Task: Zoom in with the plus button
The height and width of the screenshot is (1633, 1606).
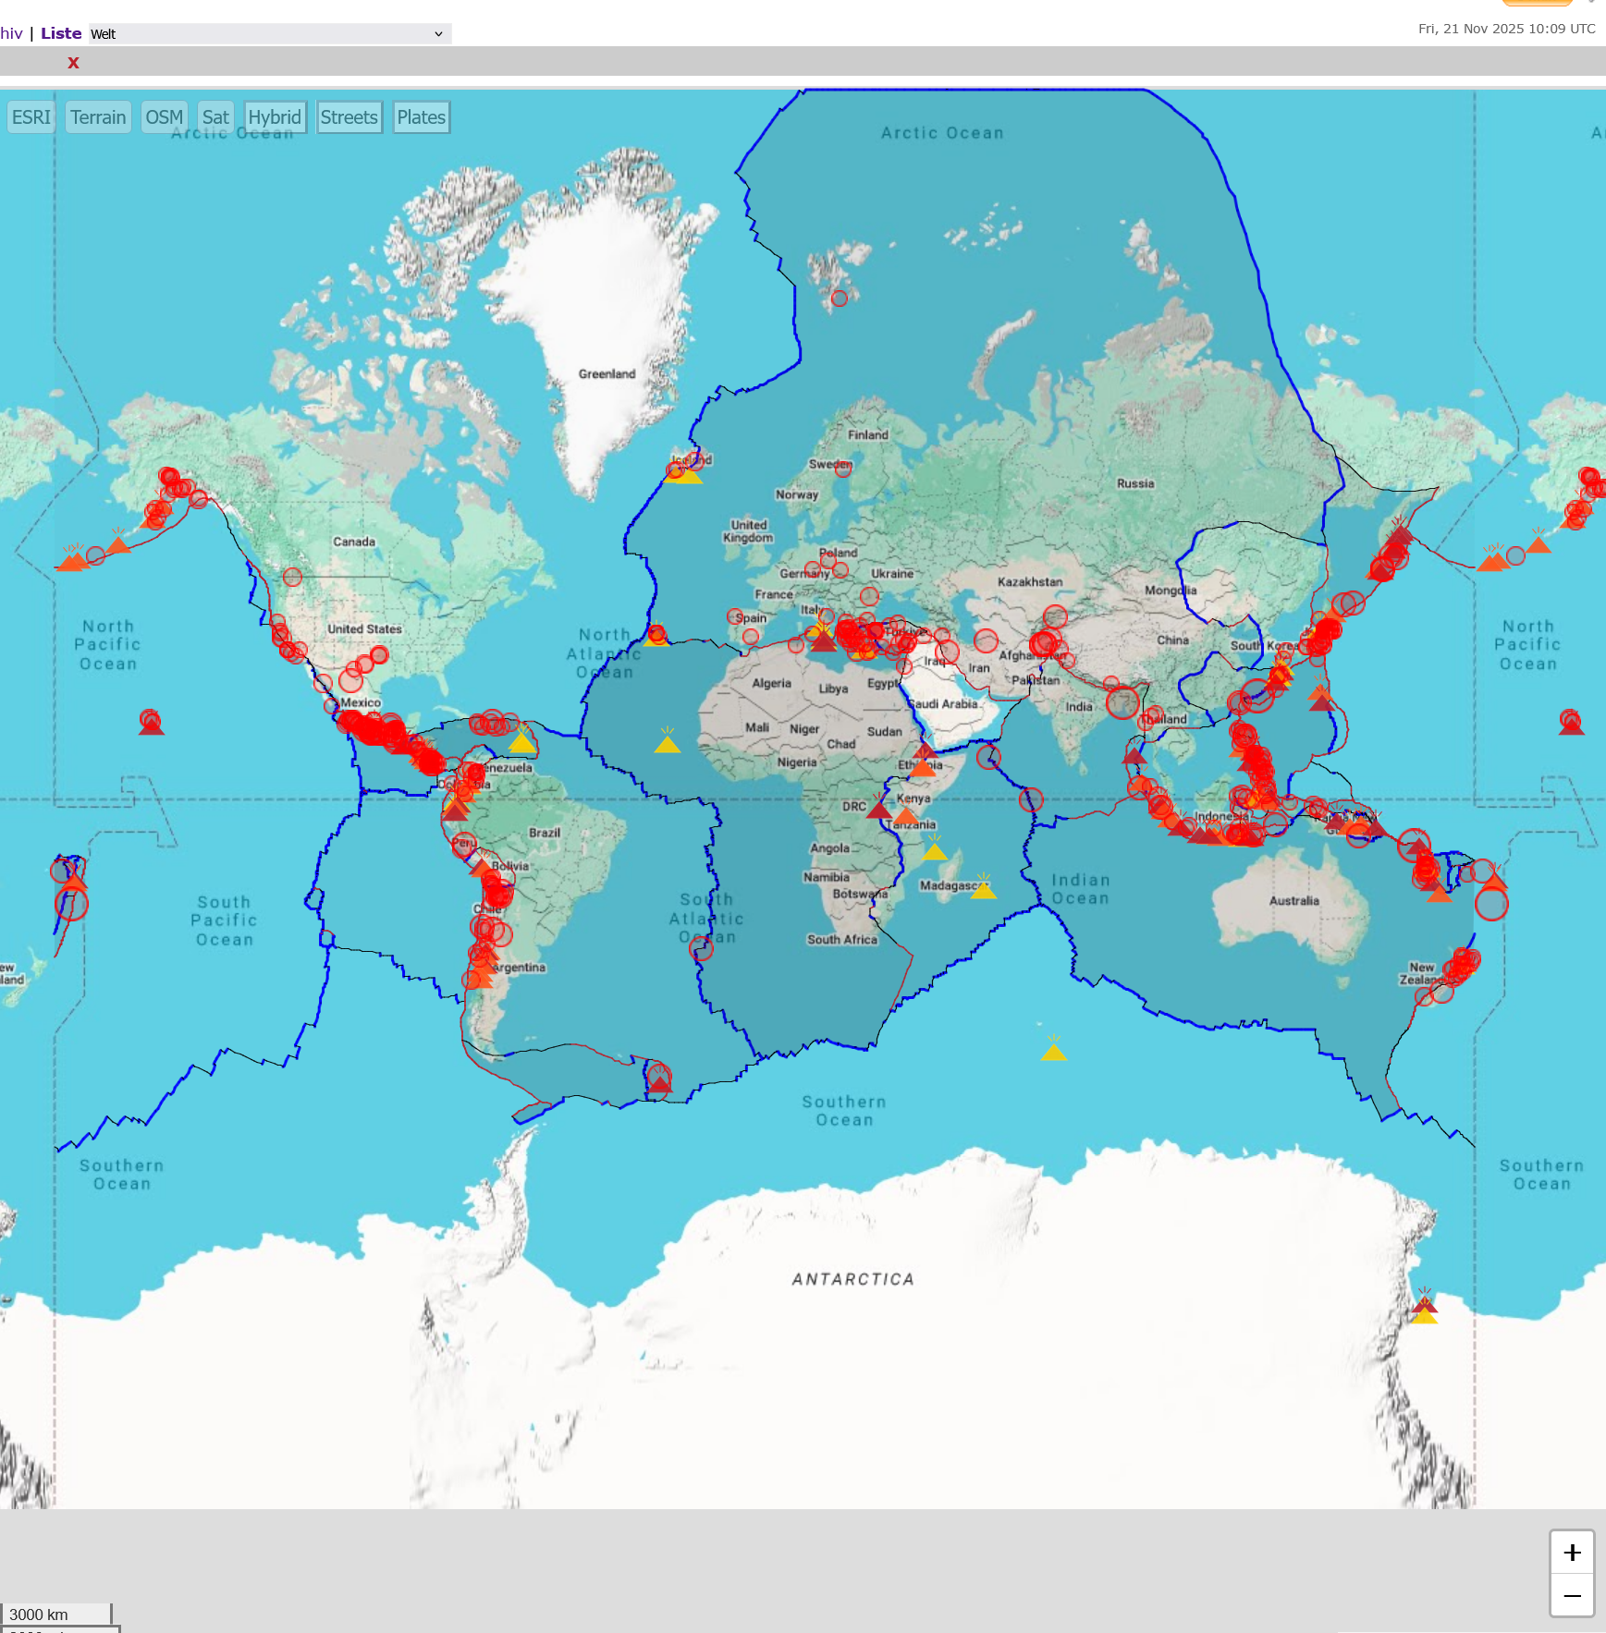Action: pyautogui.click(x=1572, y=1553)
